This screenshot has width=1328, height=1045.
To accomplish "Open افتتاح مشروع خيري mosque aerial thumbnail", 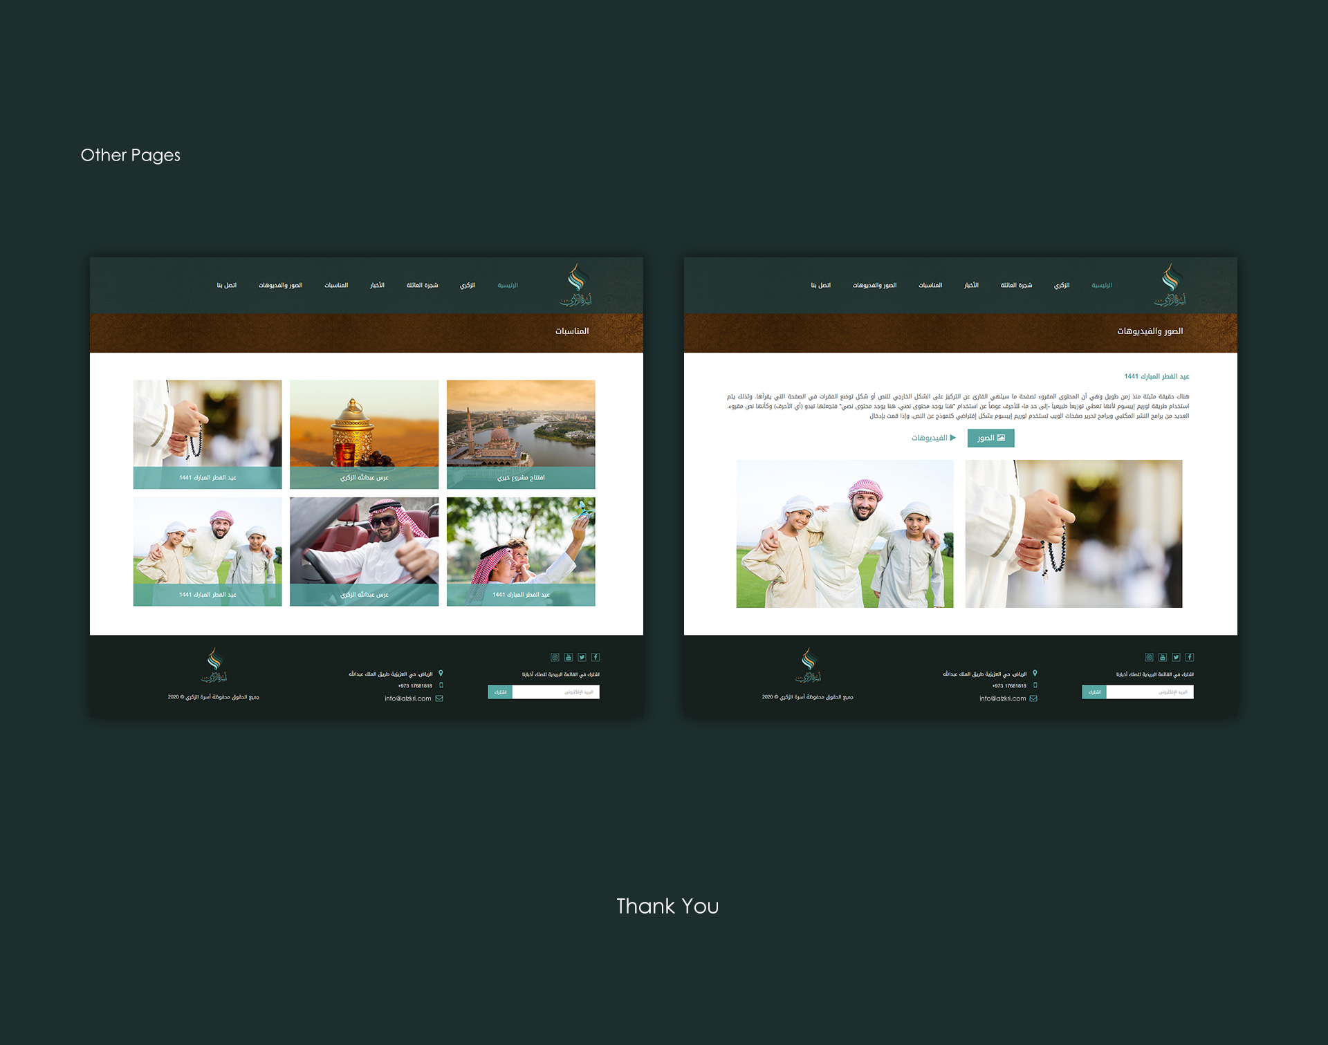I will 521,434.
